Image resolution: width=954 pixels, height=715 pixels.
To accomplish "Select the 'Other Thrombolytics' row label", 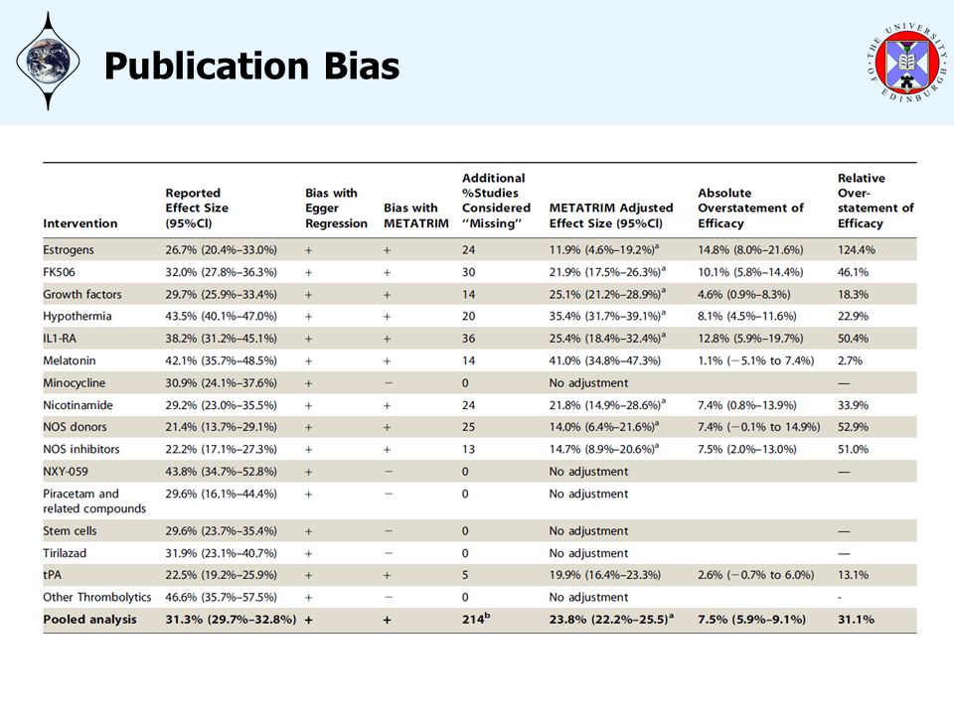I will tap(96, 597).
